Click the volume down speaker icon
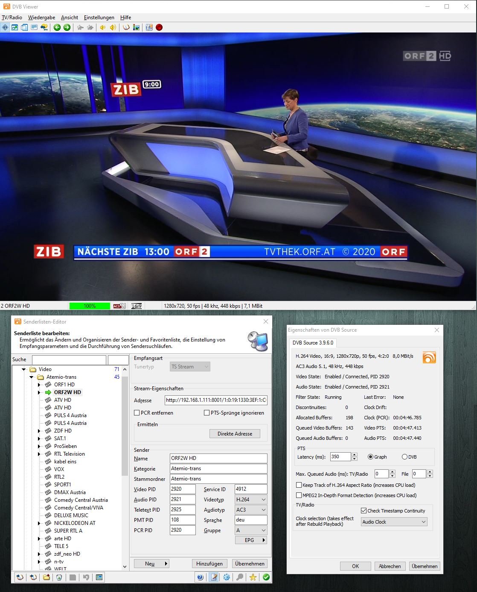The width and height of the screenshot is (477, 592). point(103,27)
